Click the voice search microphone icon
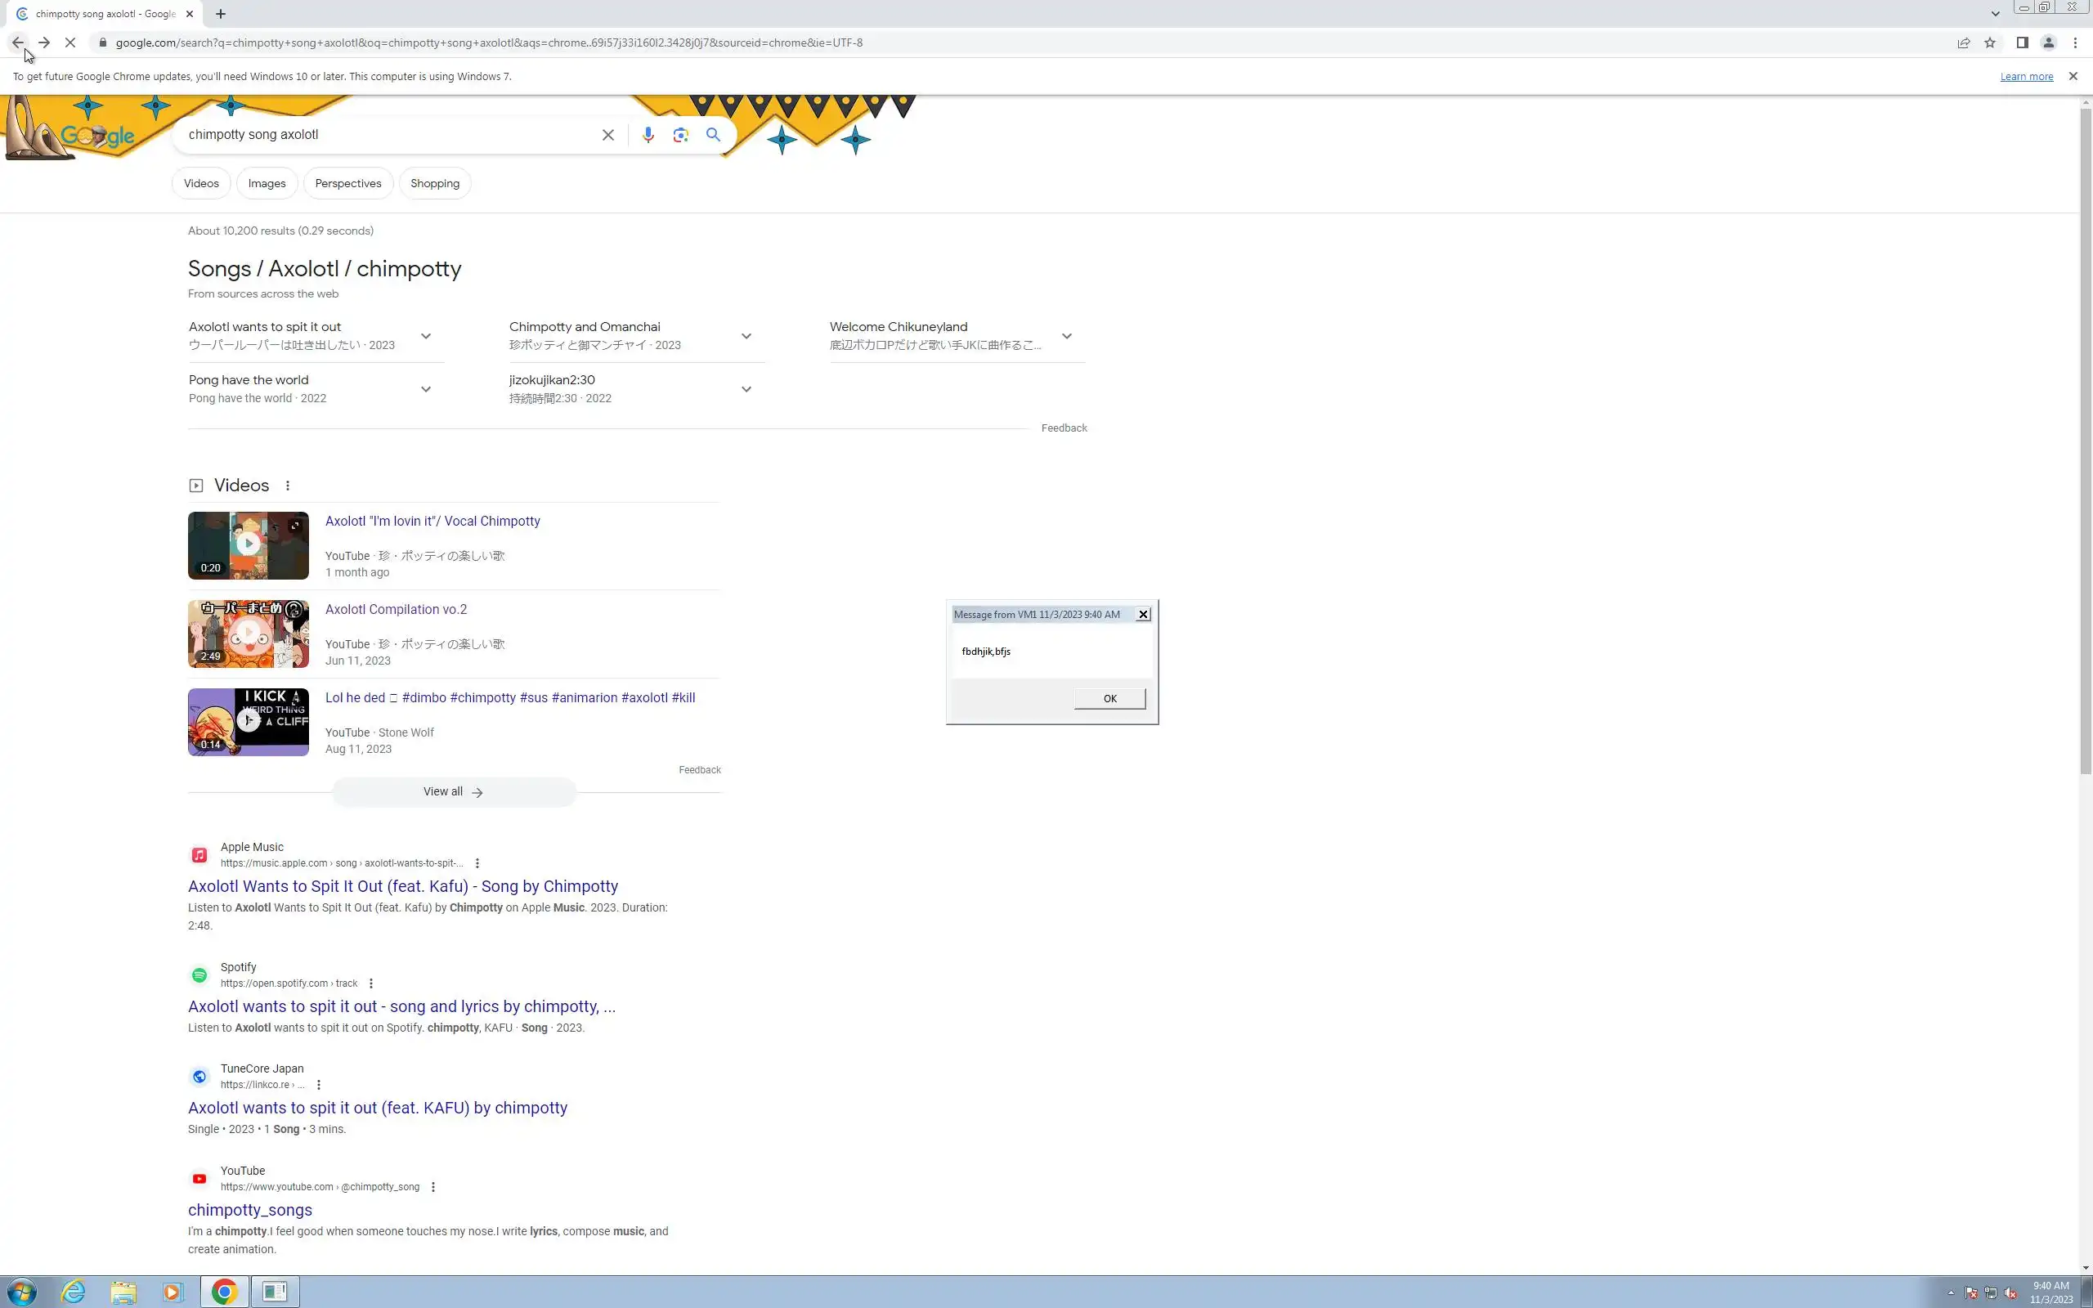The image size is (2093, 1308). [648, 135]
